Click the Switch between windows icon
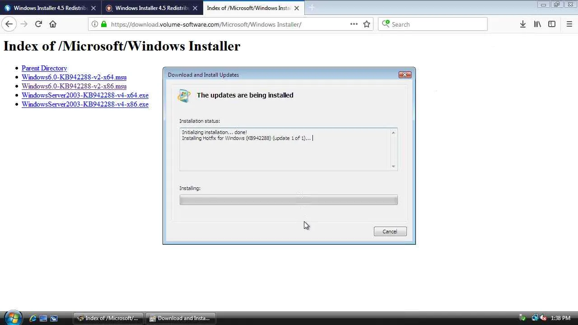The width and height of the screenshot is (578, 325). (x=54, y=318)
